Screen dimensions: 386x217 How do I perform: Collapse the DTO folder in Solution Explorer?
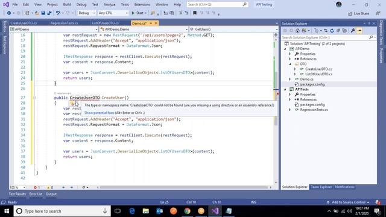click(290, 64)
